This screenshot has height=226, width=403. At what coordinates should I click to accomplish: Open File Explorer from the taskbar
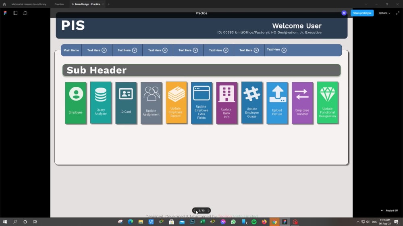141,222
